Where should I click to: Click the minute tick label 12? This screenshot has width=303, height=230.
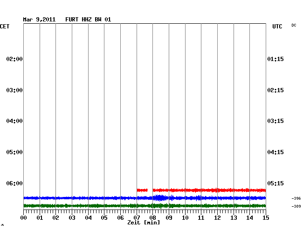point(217,218)
